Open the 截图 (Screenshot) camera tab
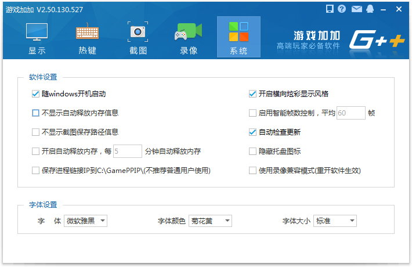 138,38
